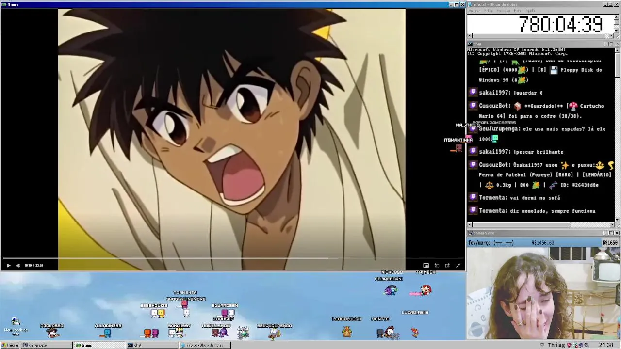
Task: Click the webcam video feed
Action: 543,293
